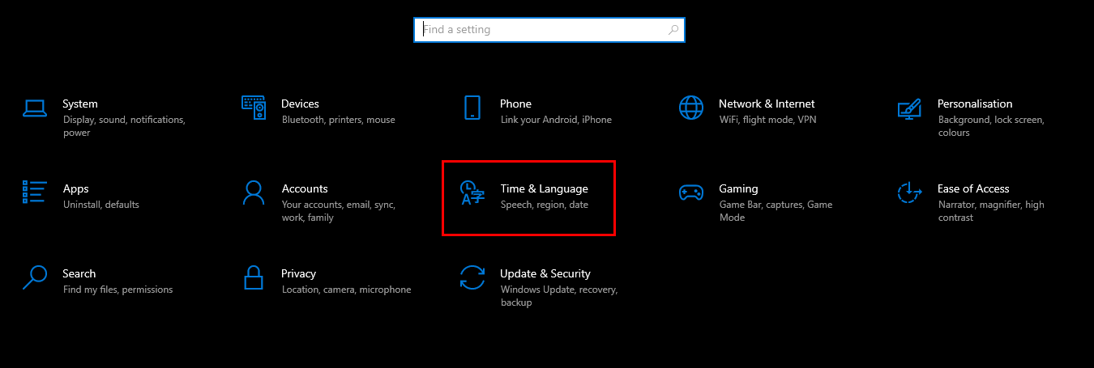This screenshot has height=368, width=1094.
Task: Select the Network & Internet title
Action: 767,104
